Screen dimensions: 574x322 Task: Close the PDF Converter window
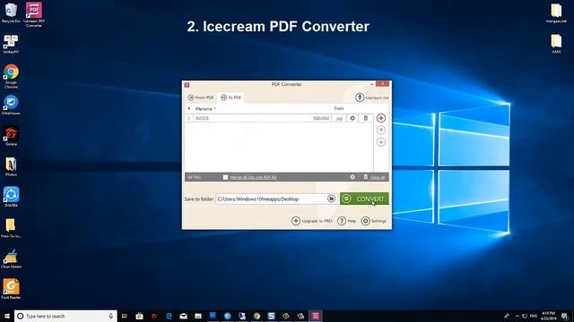[383, 83]
